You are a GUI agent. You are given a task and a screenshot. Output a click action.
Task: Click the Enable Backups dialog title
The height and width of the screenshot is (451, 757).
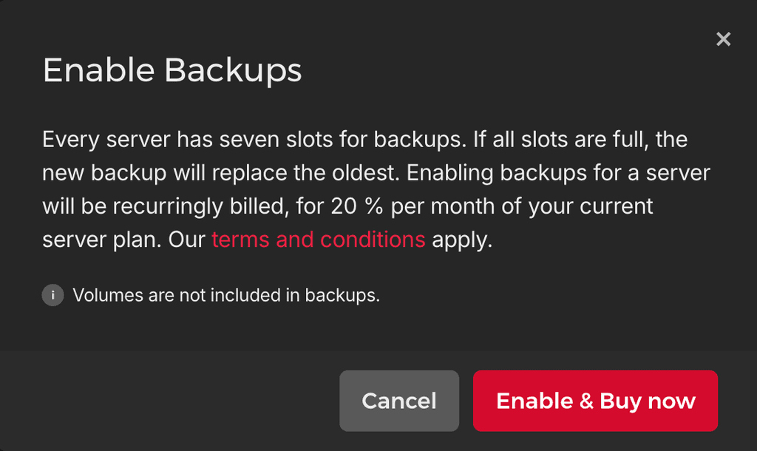pyautogui.click(x=172, y=71)
